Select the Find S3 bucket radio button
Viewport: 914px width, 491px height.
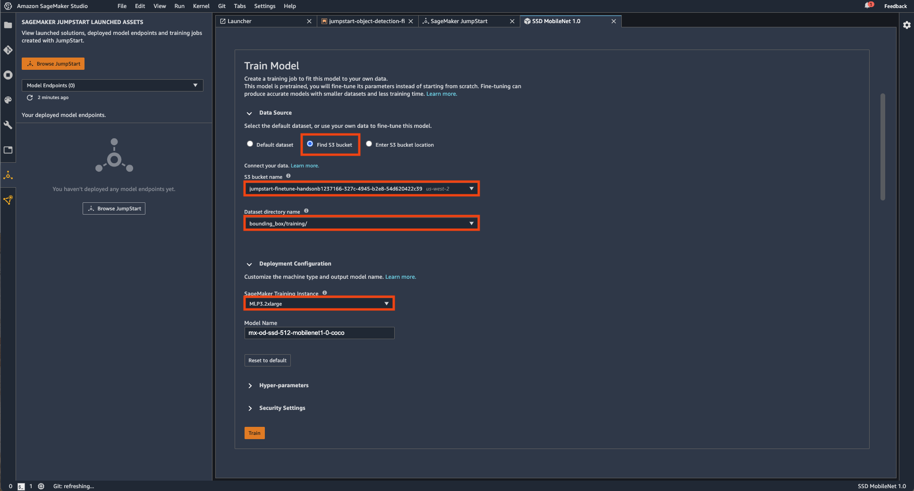click(310, 144)
